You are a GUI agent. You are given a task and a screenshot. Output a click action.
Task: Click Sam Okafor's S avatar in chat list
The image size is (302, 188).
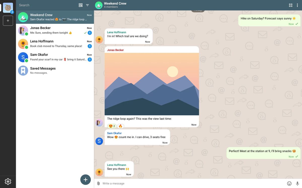tap(23, 57)
